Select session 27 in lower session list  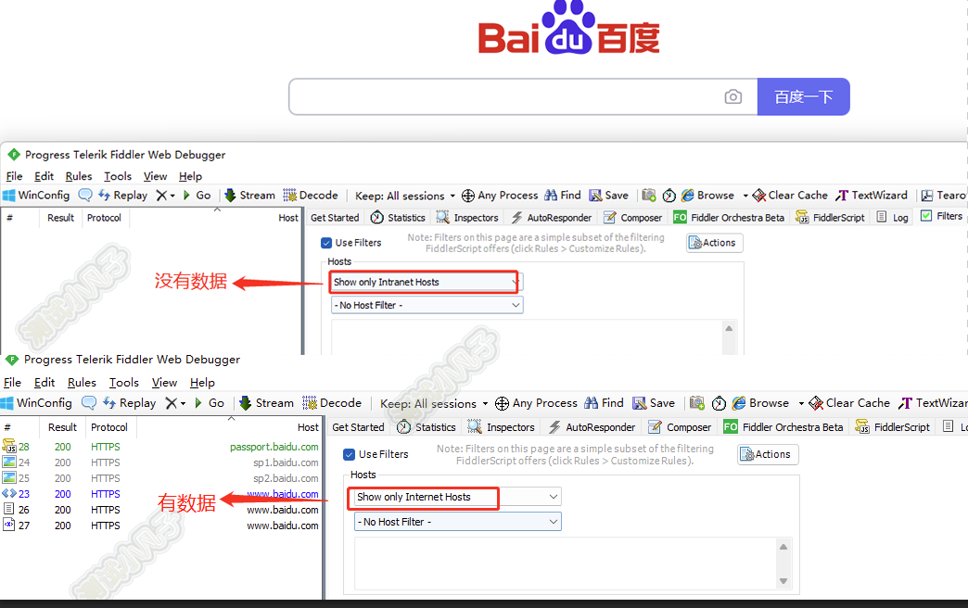160,526
